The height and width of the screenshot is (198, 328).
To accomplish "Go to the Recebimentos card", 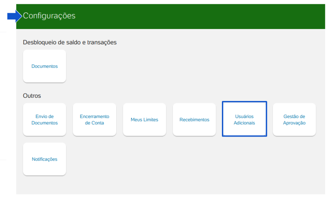I will coord(194,119).
